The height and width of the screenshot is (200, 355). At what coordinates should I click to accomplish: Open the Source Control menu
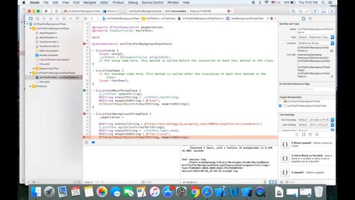point(153,2)
